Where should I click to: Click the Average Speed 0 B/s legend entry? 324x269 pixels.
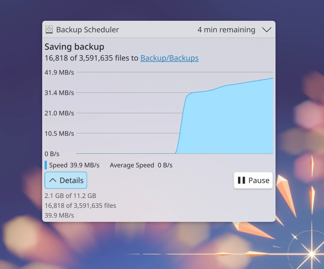[141, 165]
